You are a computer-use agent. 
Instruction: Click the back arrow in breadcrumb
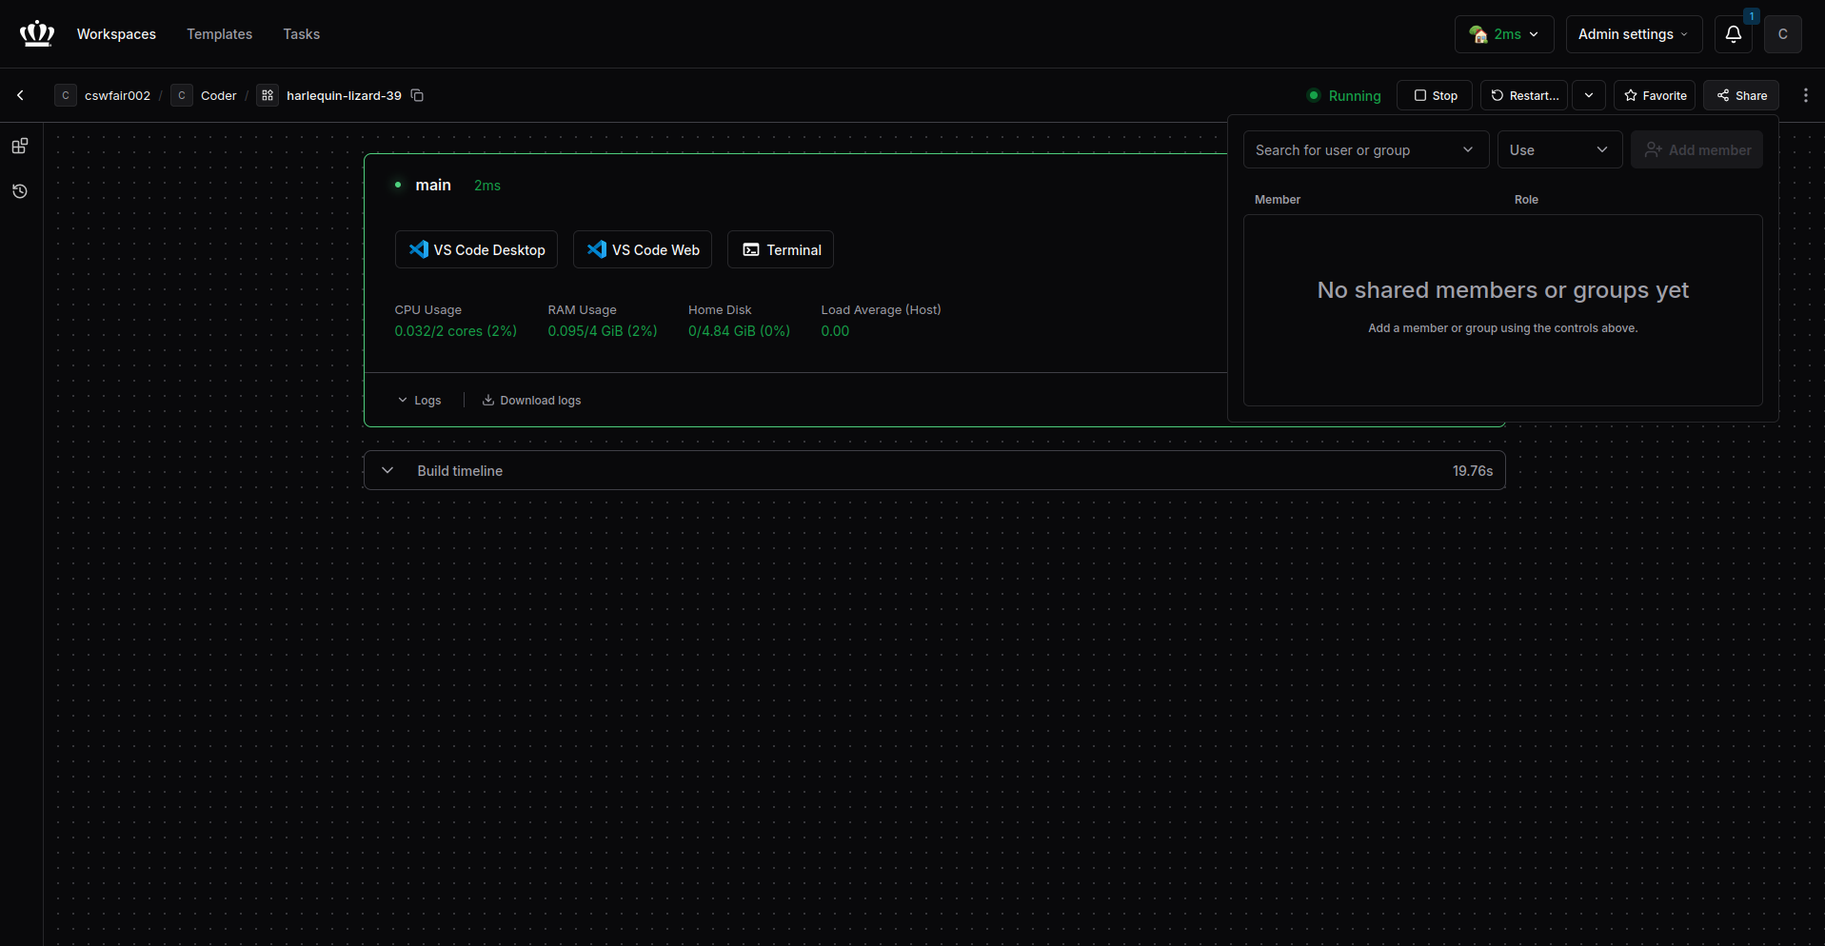[x=20, y=95]
